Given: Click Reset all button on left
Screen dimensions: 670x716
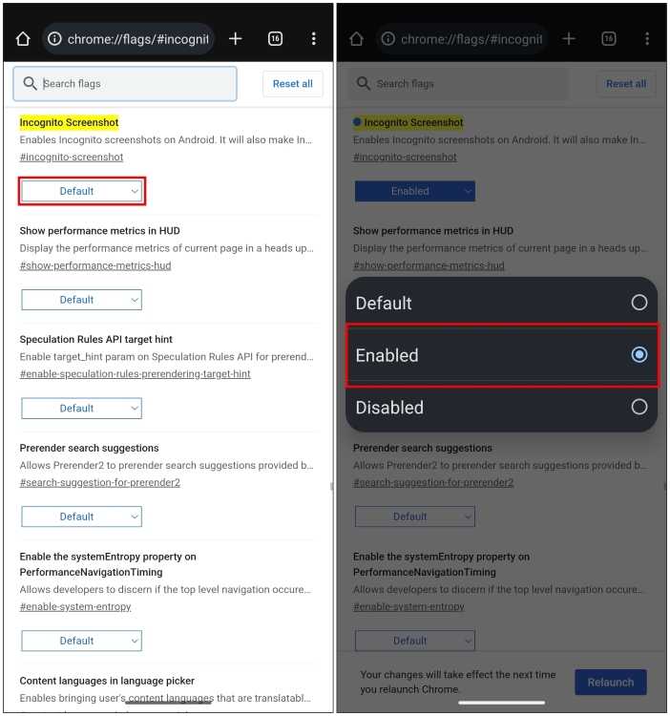Looking at the screenshot, I should pyautogui.click(x=293, y=84).
